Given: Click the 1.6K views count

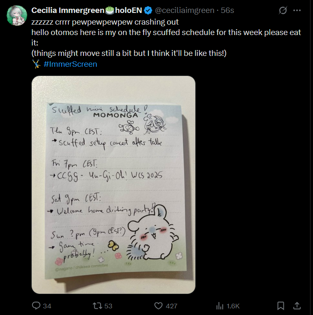Looking at the screenshot, I should 233,306.
